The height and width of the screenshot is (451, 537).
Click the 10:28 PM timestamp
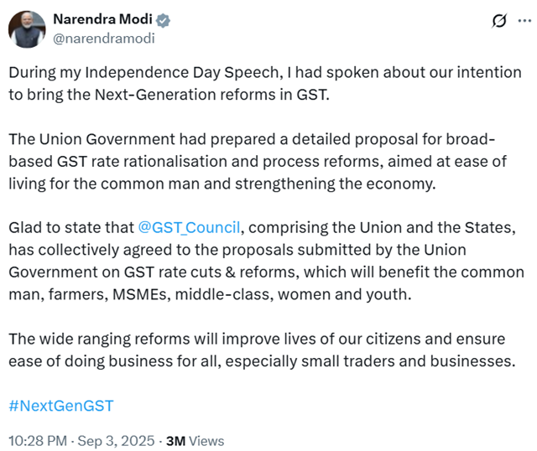(x=38, y=441)
